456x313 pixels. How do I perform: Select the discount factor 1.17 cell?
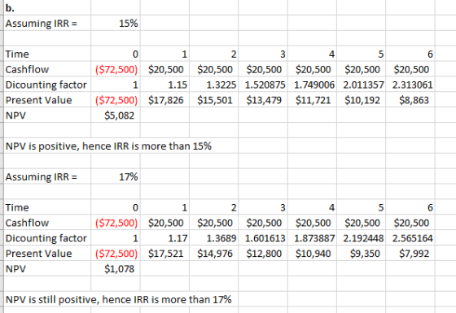[164, 238]
